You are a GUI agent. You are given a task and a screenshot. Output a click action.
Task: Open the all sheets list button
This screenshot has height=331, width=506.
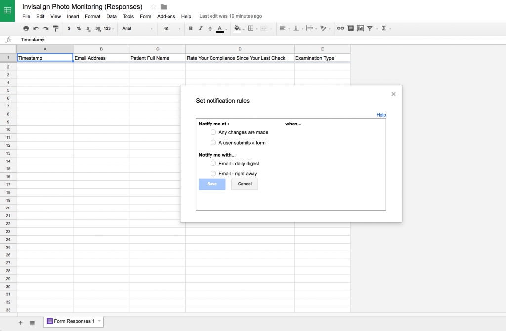[32, 323]
